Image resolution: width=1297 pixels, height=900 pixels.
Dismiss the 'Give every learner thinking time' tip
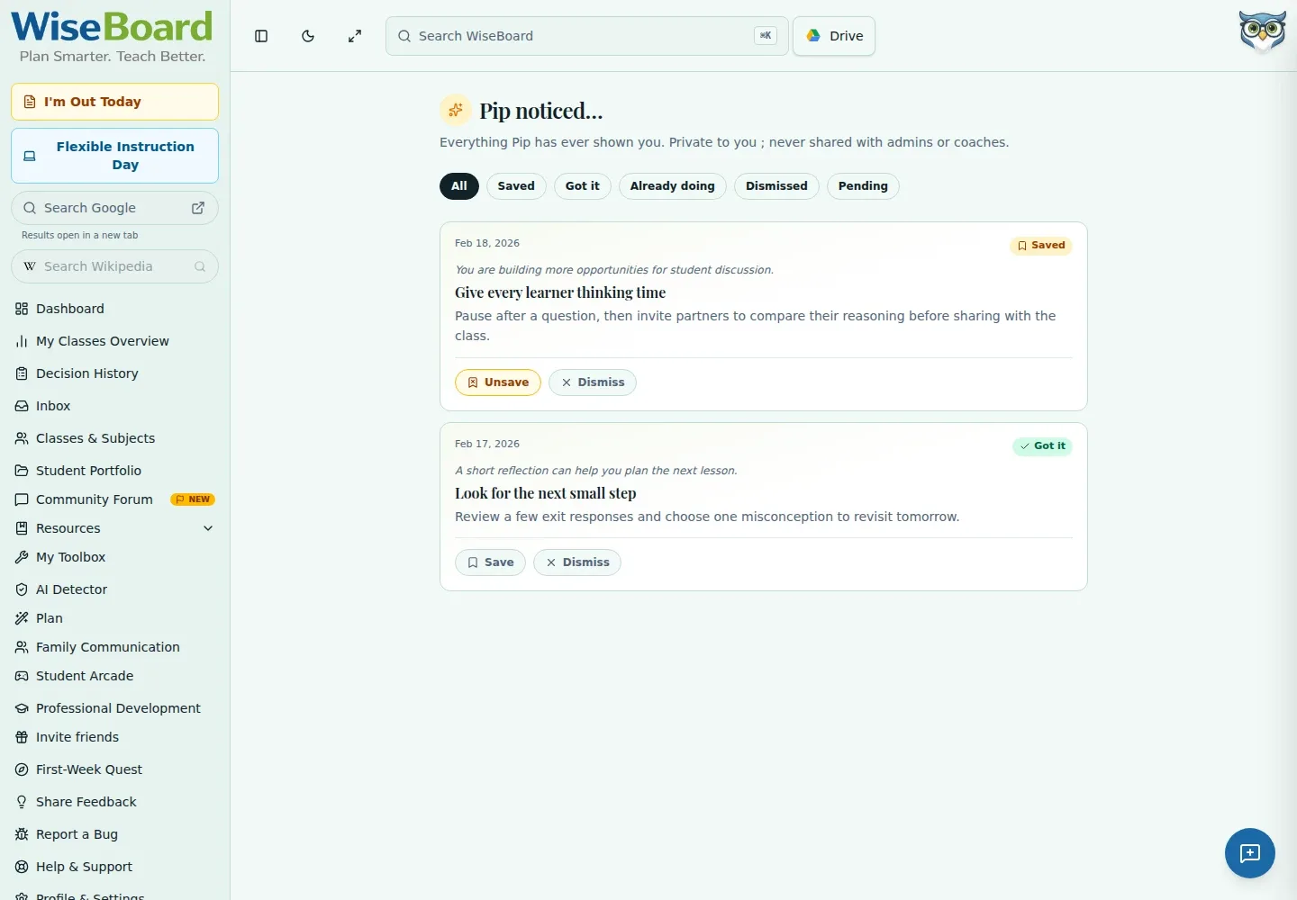[x=593, y=382]
